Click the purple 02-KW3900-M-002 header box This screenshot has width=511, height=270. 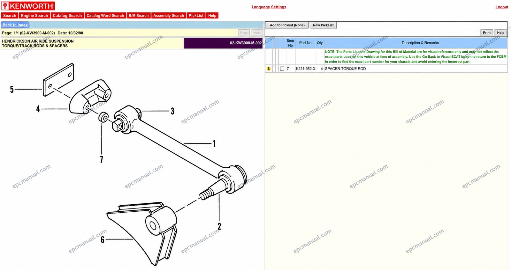pos(223,43)
